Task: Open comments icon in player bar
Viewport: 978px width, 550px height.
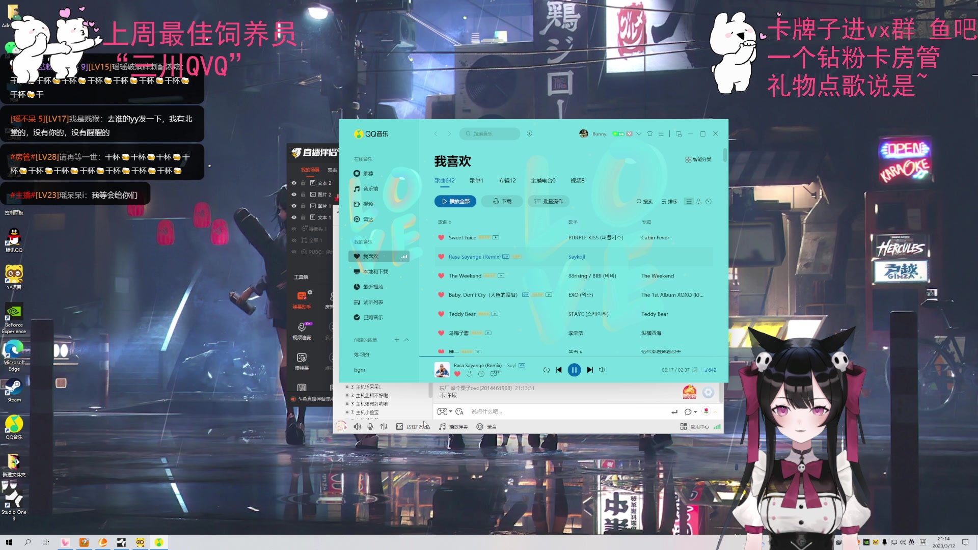Action: coord(495,374)
